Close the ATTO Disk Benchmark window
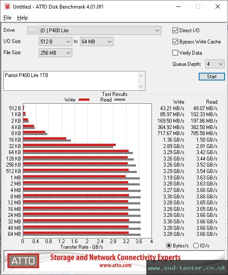Image resolution: width=228 pixels, height=275 pixels. click(x=218, y=6)
